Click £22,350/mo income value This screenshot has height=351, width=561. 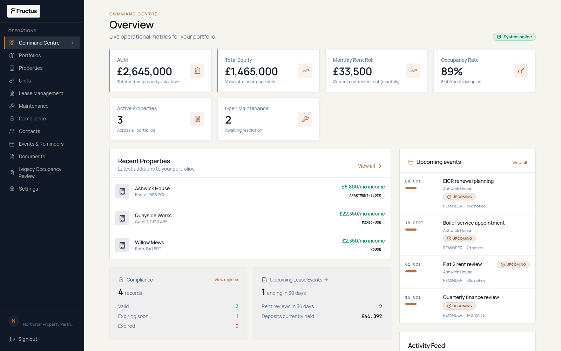click(362, 214)
